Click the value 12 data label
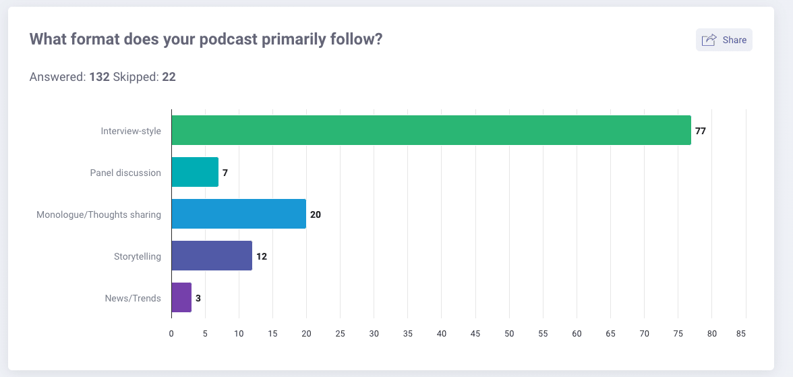 click(x=262, y=256)
